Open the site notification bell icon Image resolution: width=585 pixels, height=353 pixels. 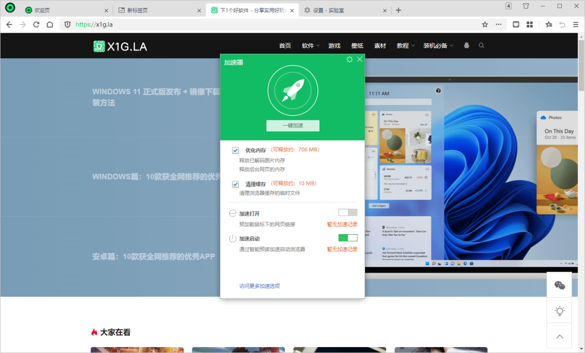[x=466, y=46]
